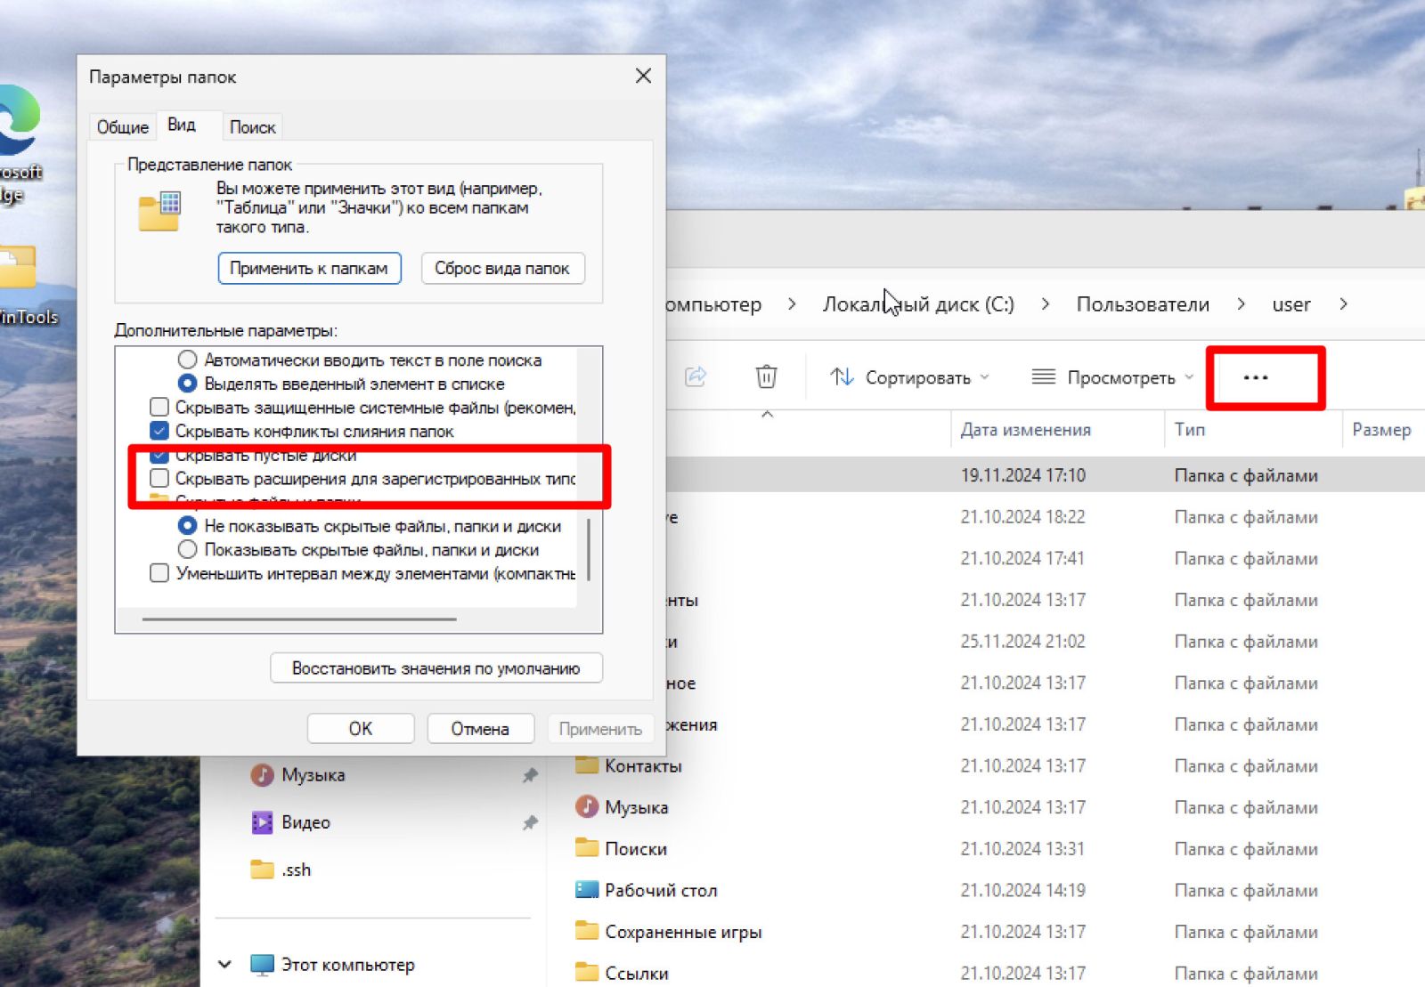This screenshot has width=1425, height=987.
Task: Expand the chevron after 'user' breadcrumb
Action: tap(1343, 304)
